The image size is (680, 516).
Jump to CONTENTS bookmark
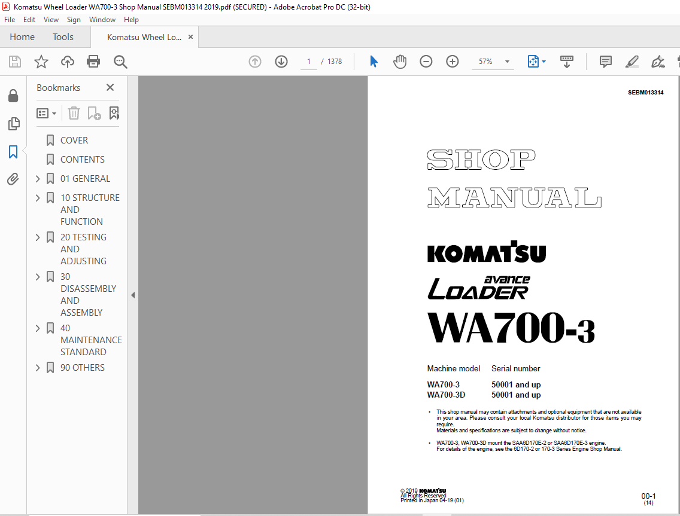(x=83, y=160)
